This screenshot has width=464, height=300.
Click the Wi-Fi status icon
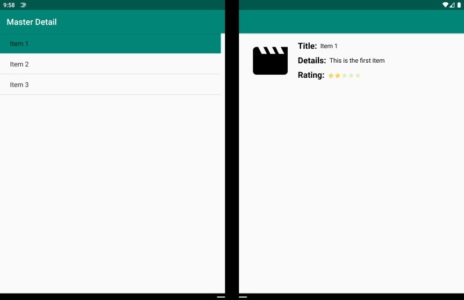click(445, 5)
